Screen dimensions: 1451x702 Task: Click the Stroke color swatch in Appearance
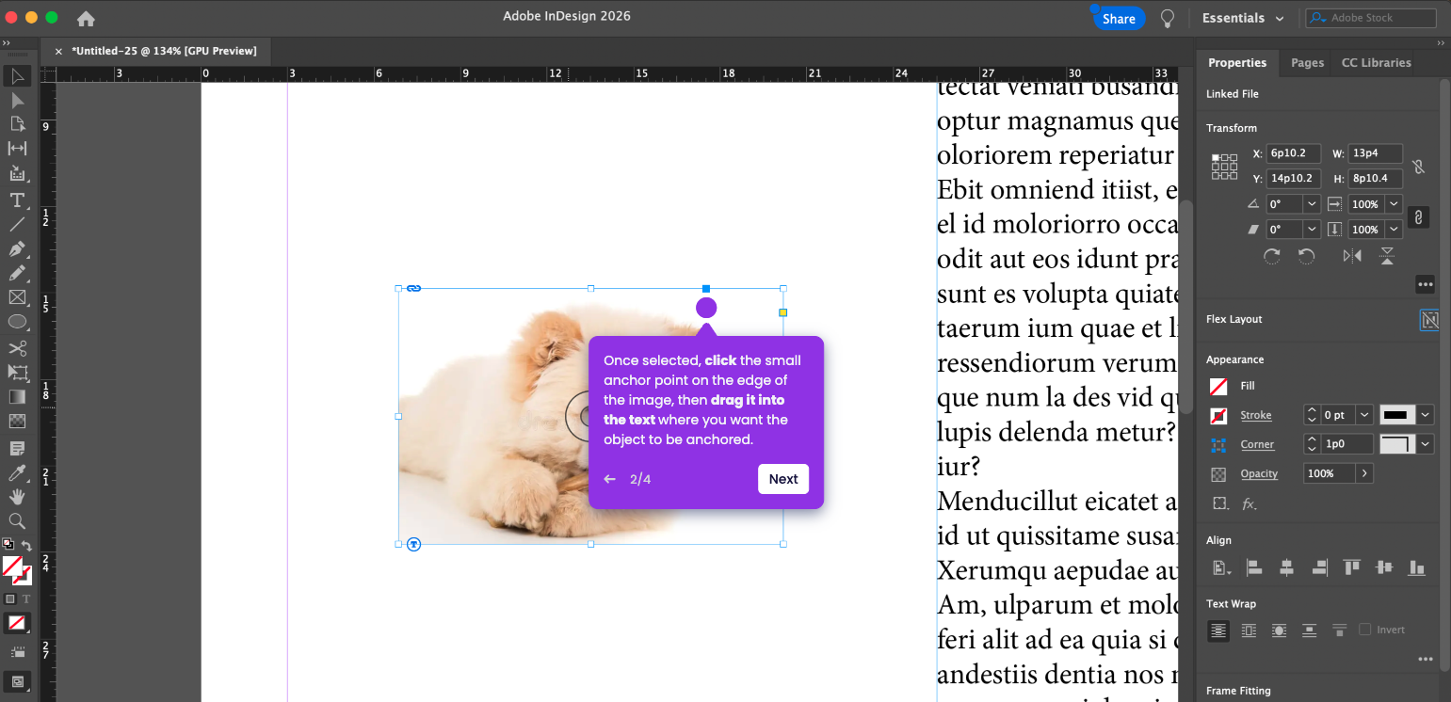[x=1218, y=415]
